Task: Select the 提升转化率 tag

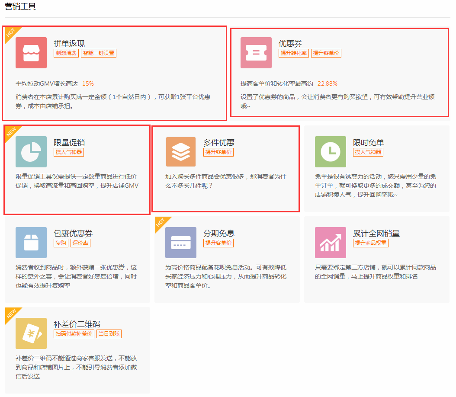Action: click(294, 53)
